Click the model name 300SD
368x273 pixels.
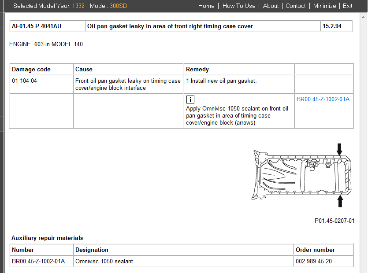119,6
